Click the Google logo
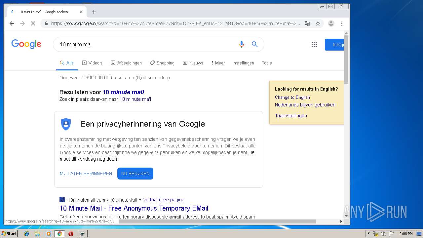This screenshot has width=423, height=238. pyautogui.click(x=26, y=44)
